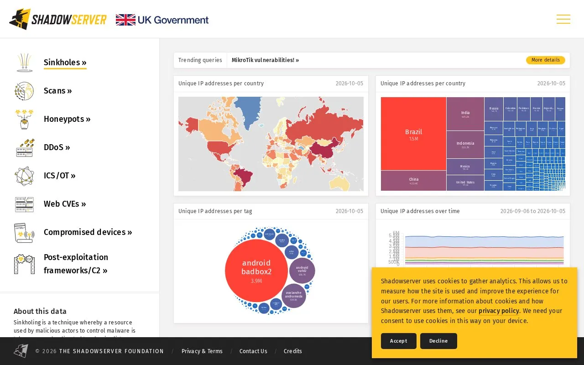This screenshot has width=584, height=365.
Task: Click the DDoS servers icon
Action: [x=24, y=147]
